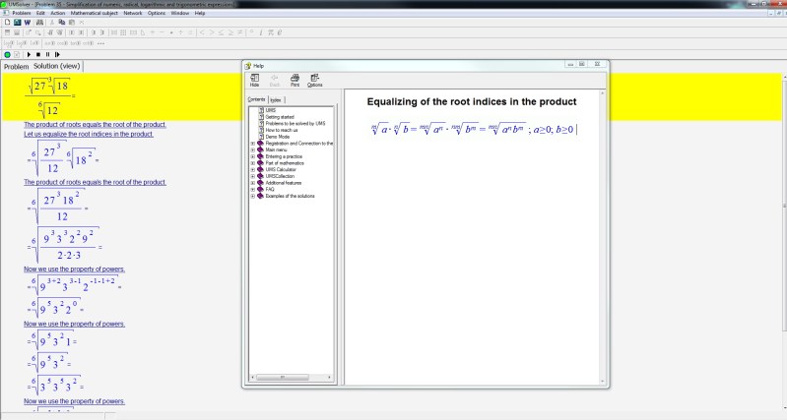Stop solution playback with the stop button

38,55
